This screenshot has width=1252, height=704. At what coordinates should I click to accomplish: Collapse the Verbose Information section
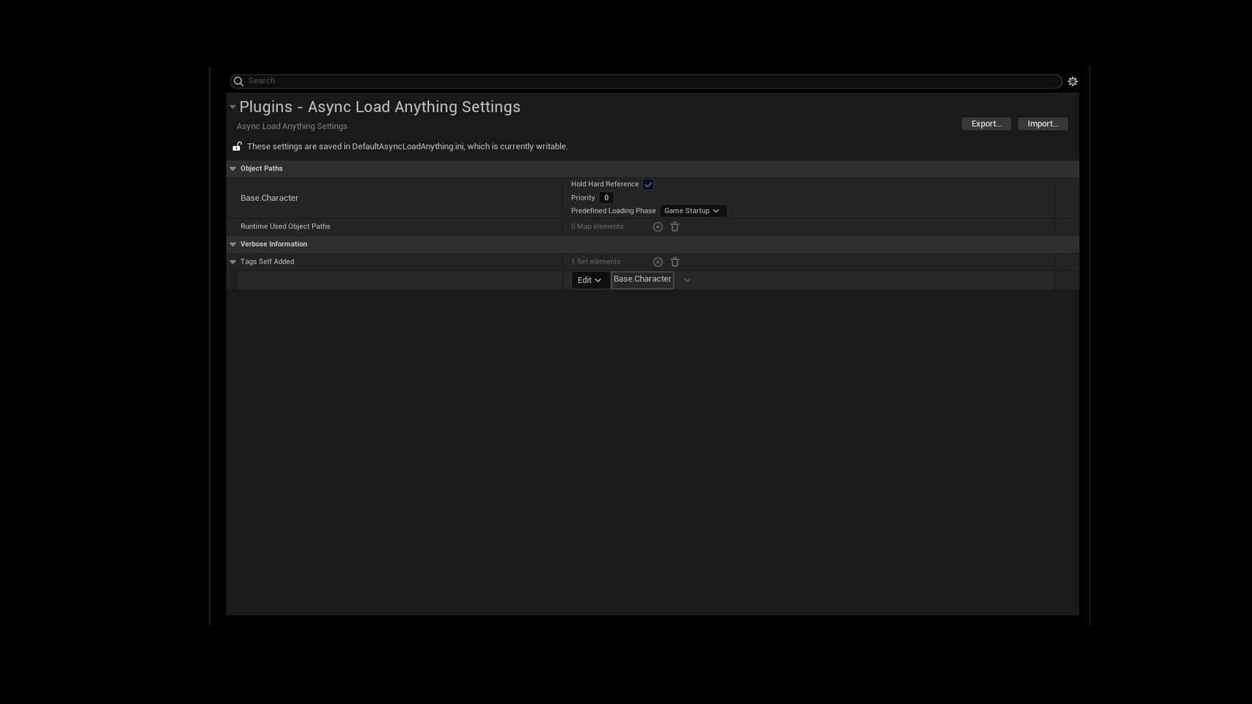coord(233,244)
